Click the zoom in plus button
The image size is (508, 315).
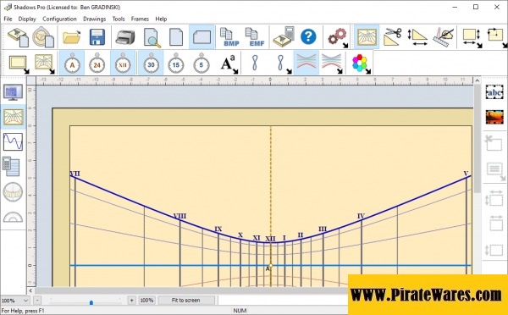pyautogui.click(x=131, y=301)
